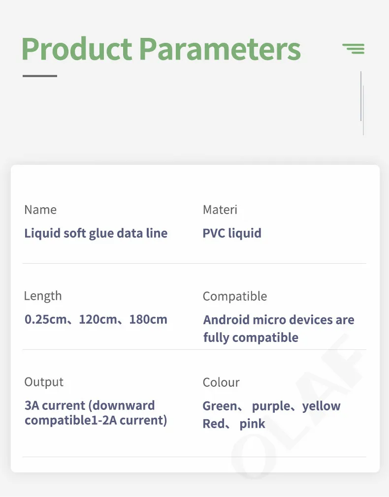Click the Name label
Image resolution: width=389 pixels, height=497 pixels.
40,210
